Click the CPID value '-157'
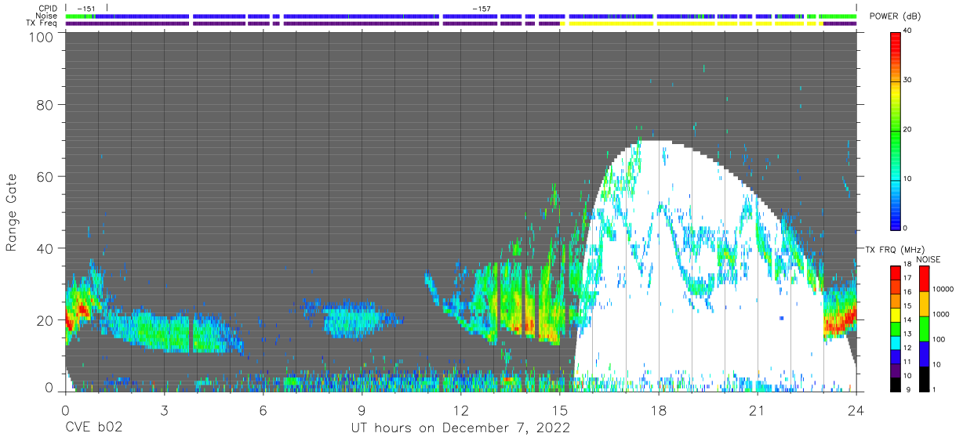The height and width of the screenshot is (444, 963). point(481,9)
